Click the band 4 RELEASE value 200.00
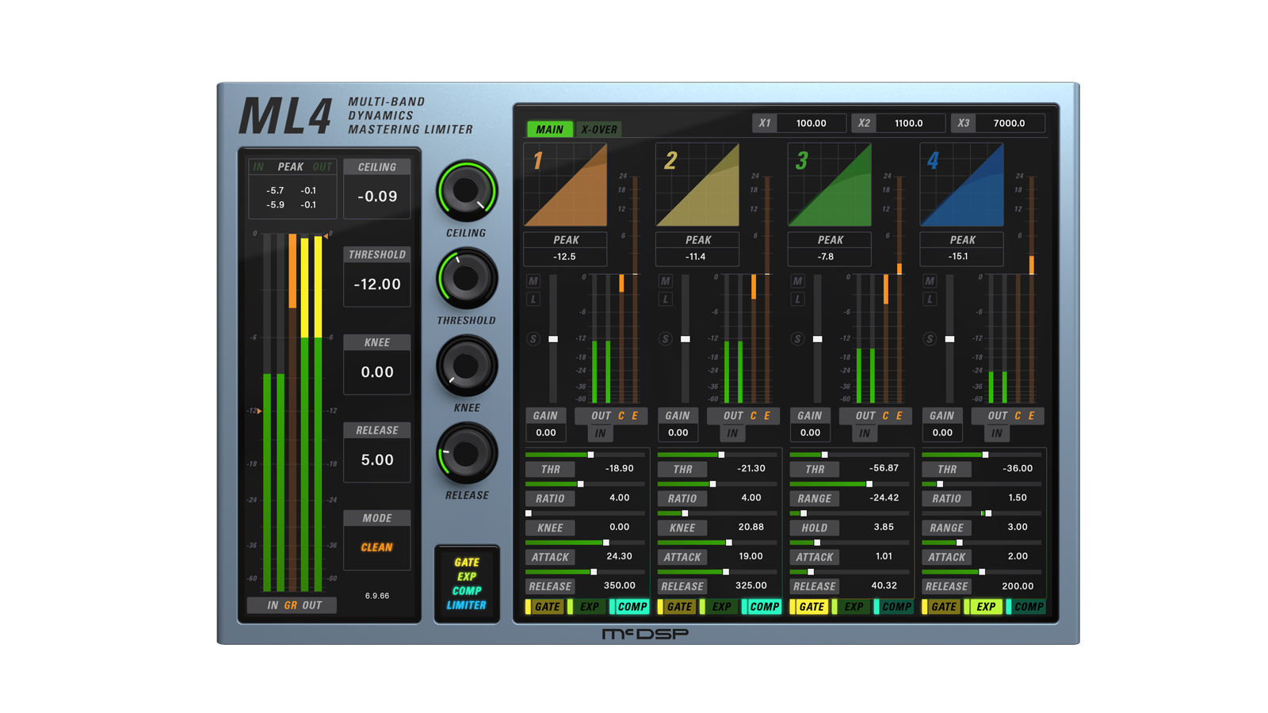This screenshot has width=1268, height=713. tap(1017, 586)
